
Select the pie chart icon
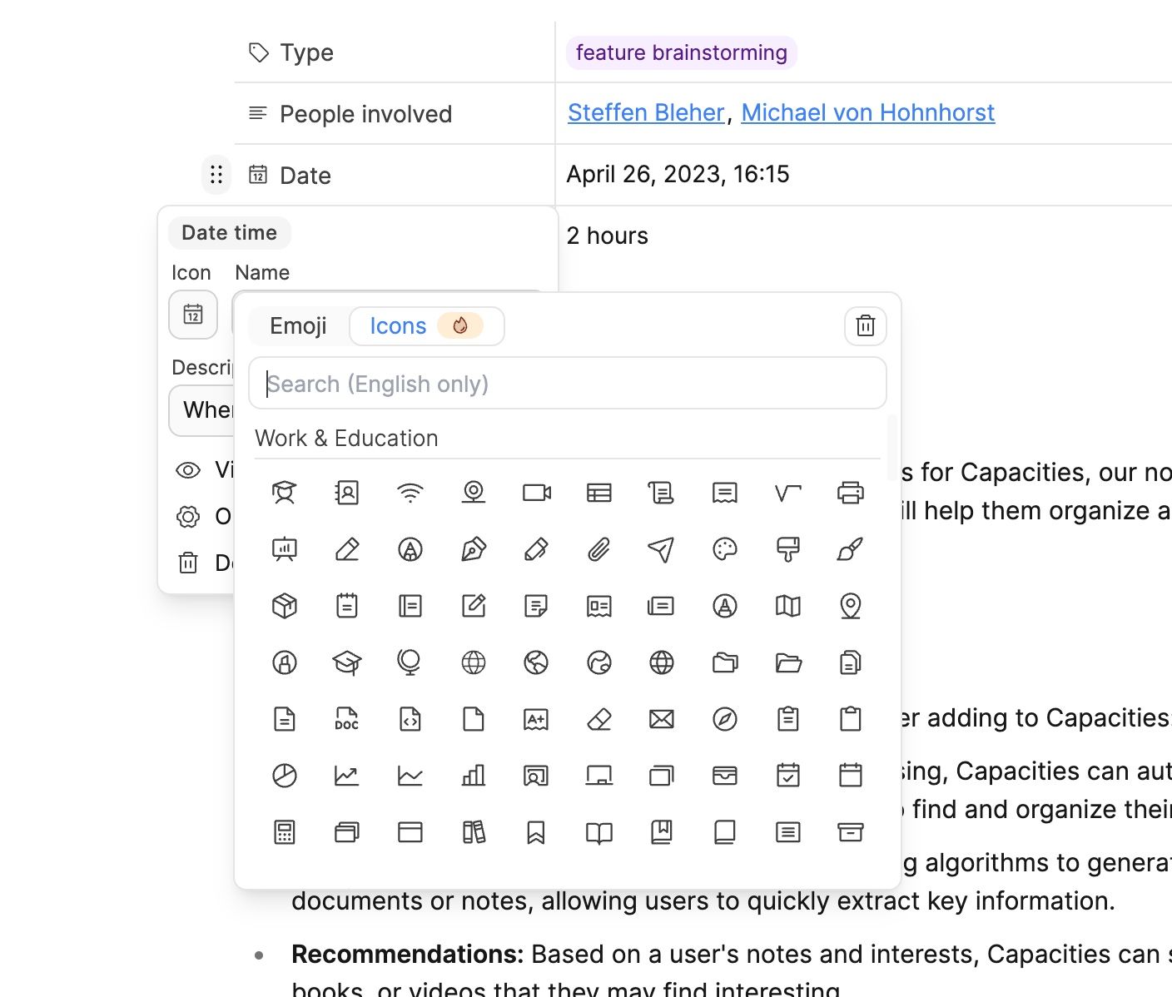[284, 776]
